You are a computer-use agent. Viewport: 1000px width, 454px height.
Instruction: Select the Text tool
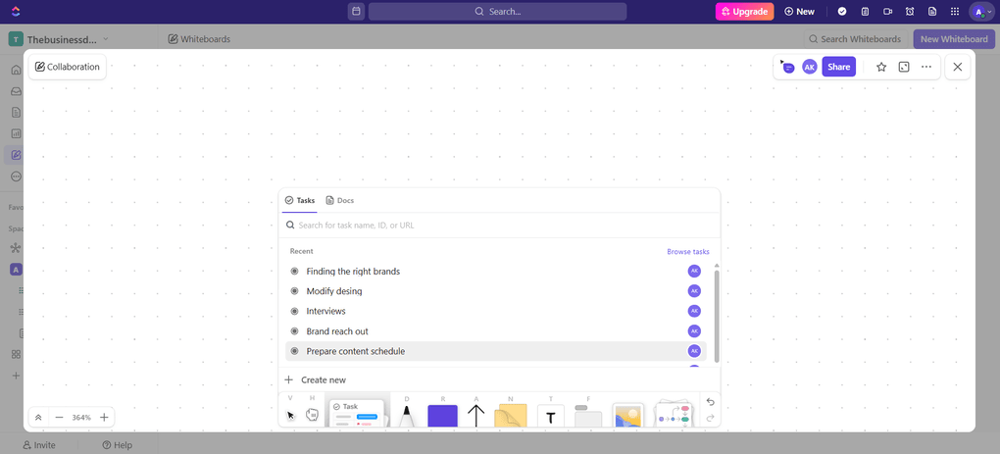click(551, 416)
